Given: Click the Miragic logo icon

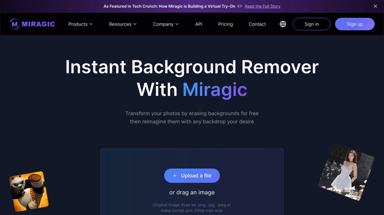Looking at the screenshot, I should 14,24.
